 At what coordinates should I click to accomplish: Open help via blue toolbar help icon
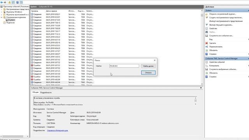click(x=18, y=2)
